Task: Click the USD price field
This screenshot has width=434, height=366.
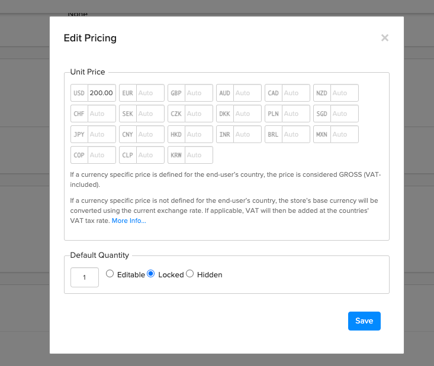Action: [102, 93]
